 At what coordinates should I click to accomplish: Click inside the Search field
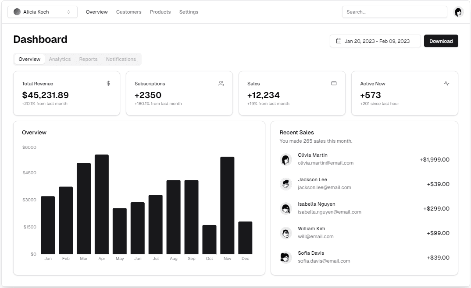(x=394, y=12)
